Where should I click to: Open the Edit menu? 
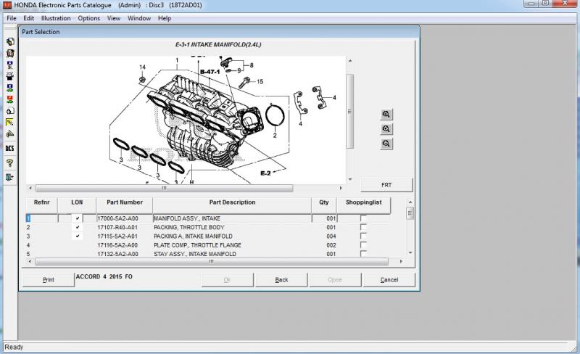(x=28, y=18)
